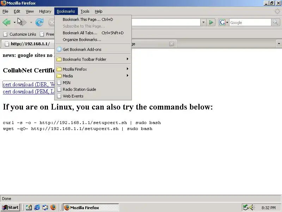The image size is (282, 212).
Task: Click the Mozilla Firefox folder icon in menu
Action: click(59, 69)
